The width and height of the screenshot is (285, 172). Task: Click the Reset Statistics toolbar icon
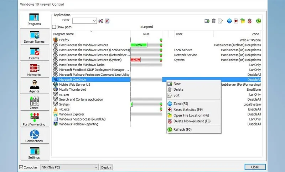point(236,21)
